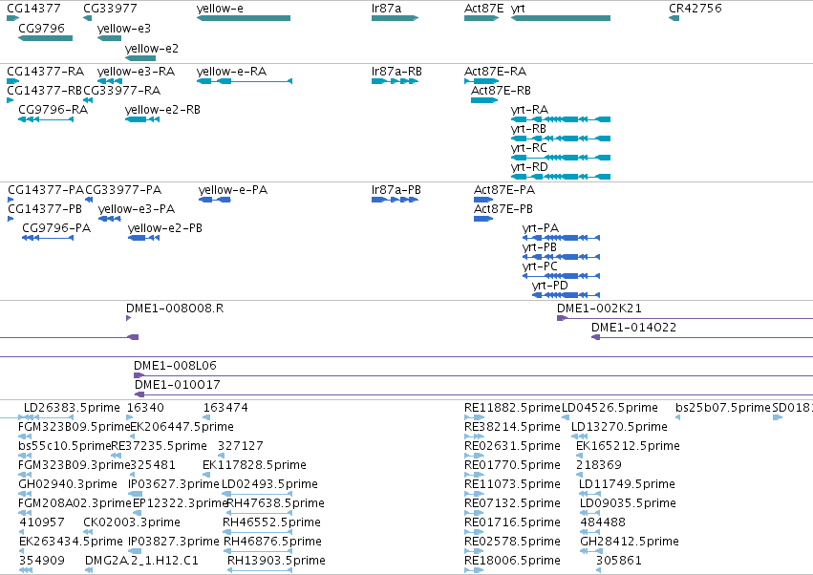Click the yrt-RA transcript label
Image resolution: width=813 pixels, height=575 pixels.
(x=529, y=110)
